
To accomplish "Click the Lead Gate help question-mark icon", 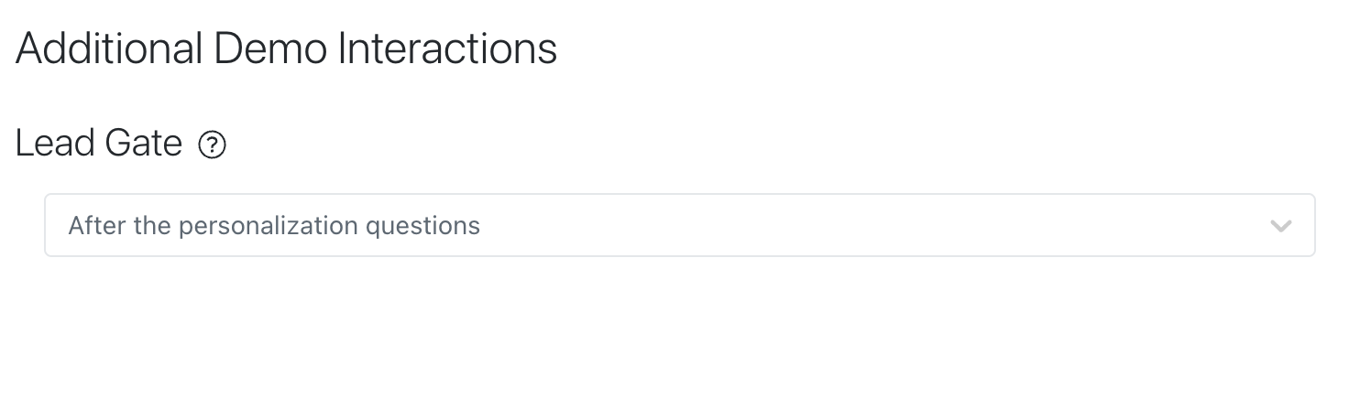I will [x=213, y=145].
